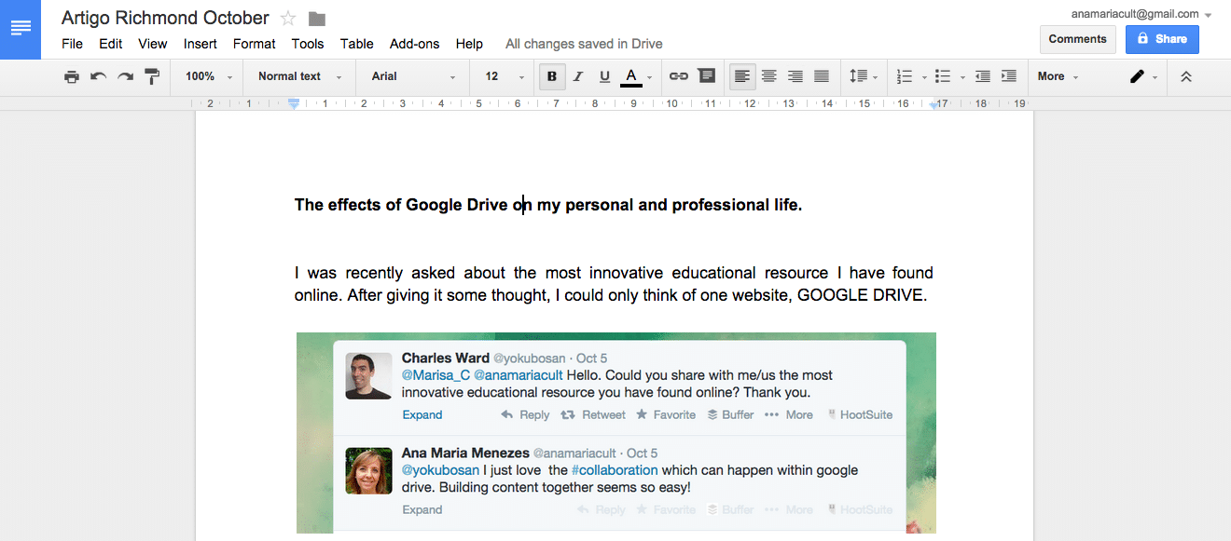Toggle bold formatting
Screen dimensions: 1231x541
pyautogui.click(x=551, y=76)
